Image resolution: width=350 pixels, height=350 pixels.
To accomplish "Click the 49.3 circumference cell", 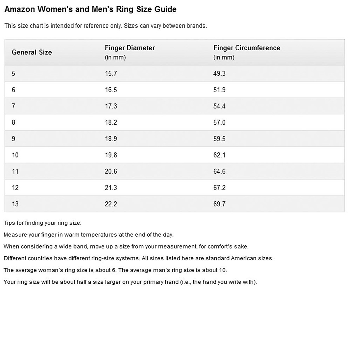I will (219, 73).
